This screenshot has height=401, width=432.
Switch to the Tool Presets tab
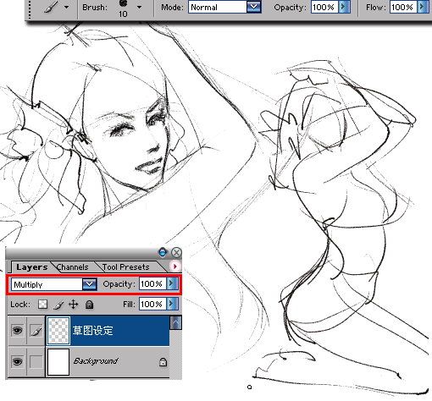pyautogui.click(x=126, y=266)
